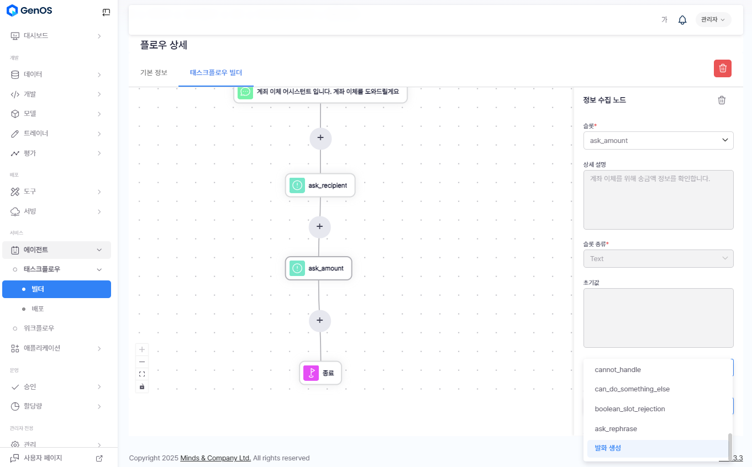Zoom out on the flow canvas
Image resolution: width=752 pixels, height=467 pixels.
click(x=142, y=362)
